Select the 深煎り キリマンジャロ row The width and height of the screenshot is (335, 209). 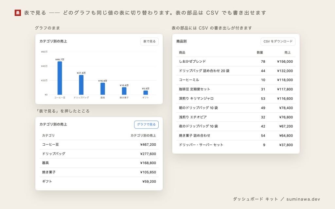click(236, 99)
